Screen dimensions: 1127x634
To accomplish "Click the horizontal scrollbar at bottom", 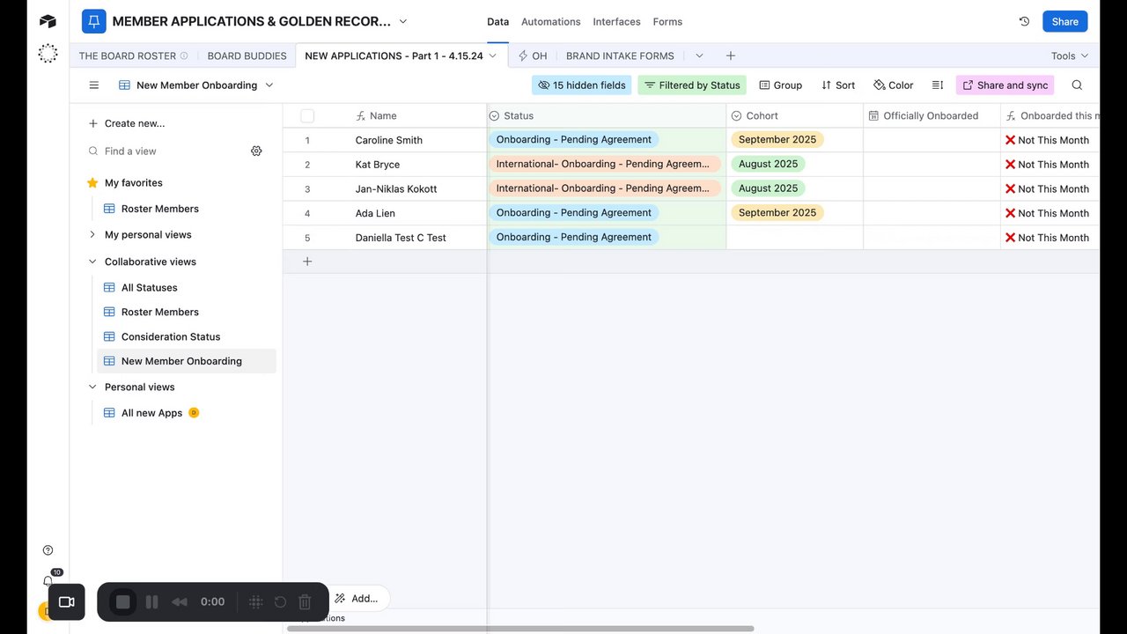I will click(x=520, y=629).
